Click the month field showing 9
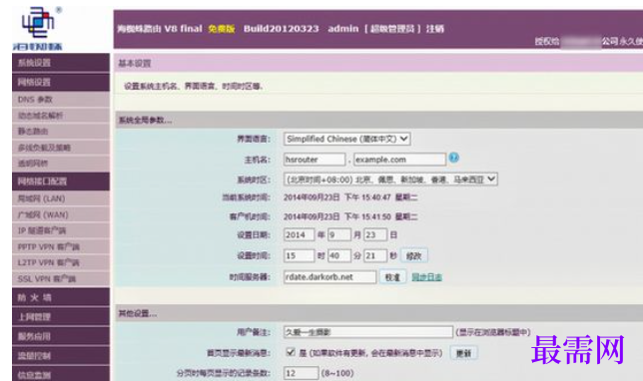Image resolution: width=643 pixels, height=381 pixels. 339,234
